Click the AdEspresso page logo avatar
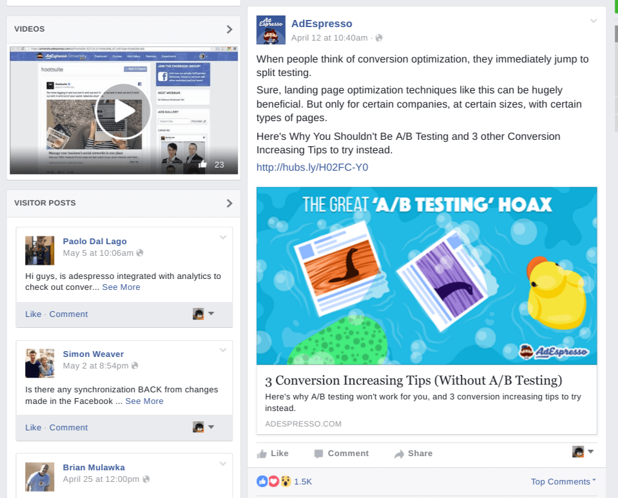Image resolution: width=618 pixels, height=498 pixels. pyautogui.click(x=271, y=30)
